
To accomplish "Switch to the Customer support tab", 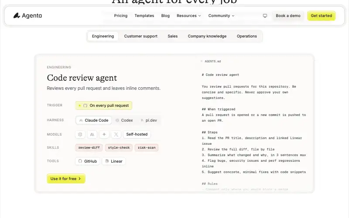I will tap(140, 36).
